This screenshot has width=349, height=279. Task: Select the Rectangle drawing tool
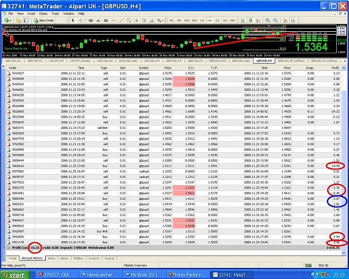click(106, 21)
